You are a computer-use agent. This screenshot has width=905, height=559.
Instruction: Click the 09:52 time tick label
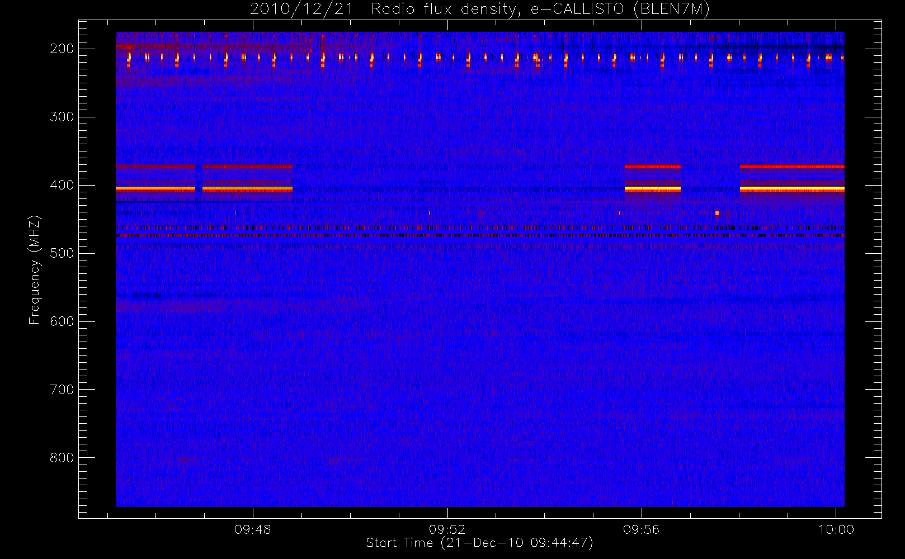447,529
